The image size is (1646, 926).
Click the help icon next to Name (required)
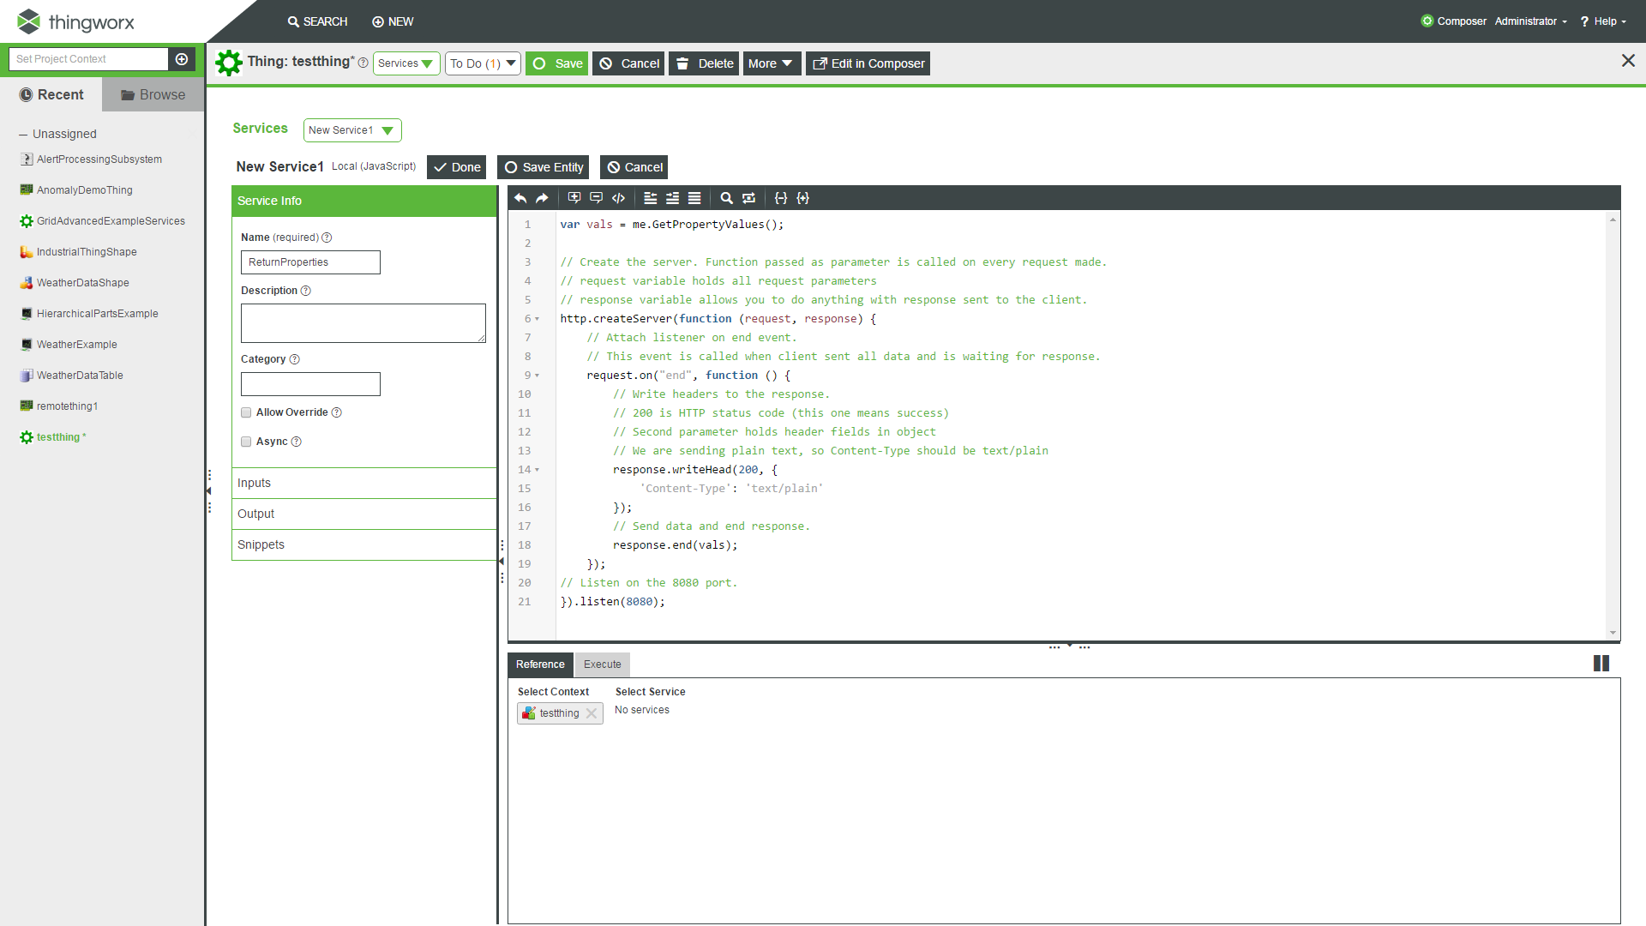327,238
